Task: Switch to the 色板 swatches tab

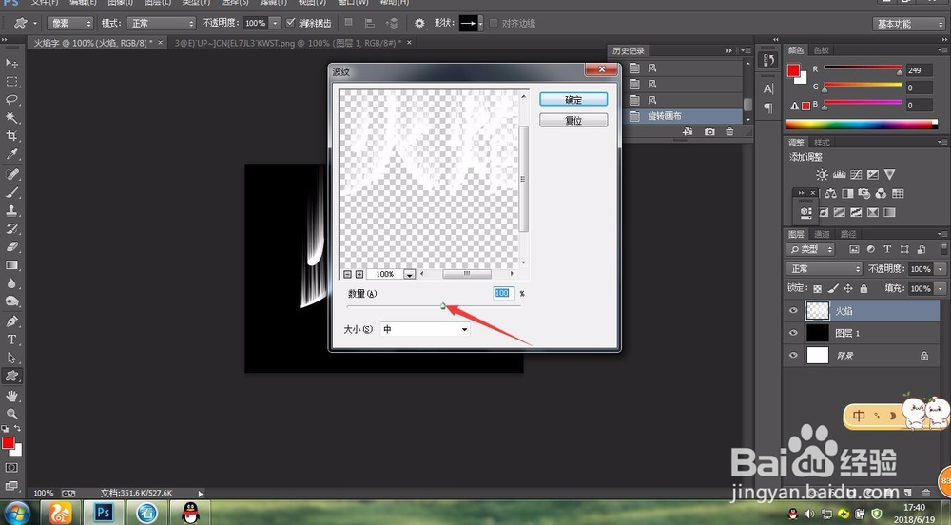Action: (x=822, y=50)
